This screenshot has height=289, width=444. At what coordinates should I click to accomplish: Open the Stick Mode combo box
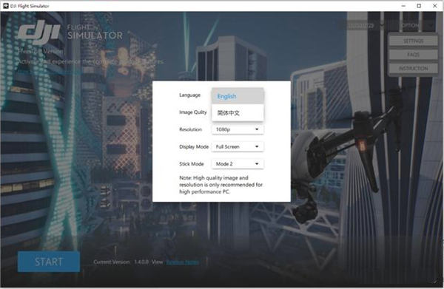pos(238,164)
